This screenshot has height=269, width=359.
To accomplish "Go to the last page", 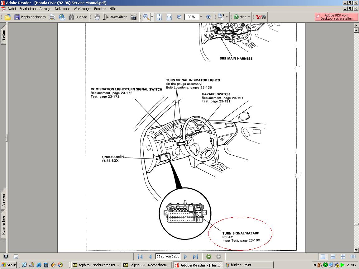I will [x=195, y=257].
